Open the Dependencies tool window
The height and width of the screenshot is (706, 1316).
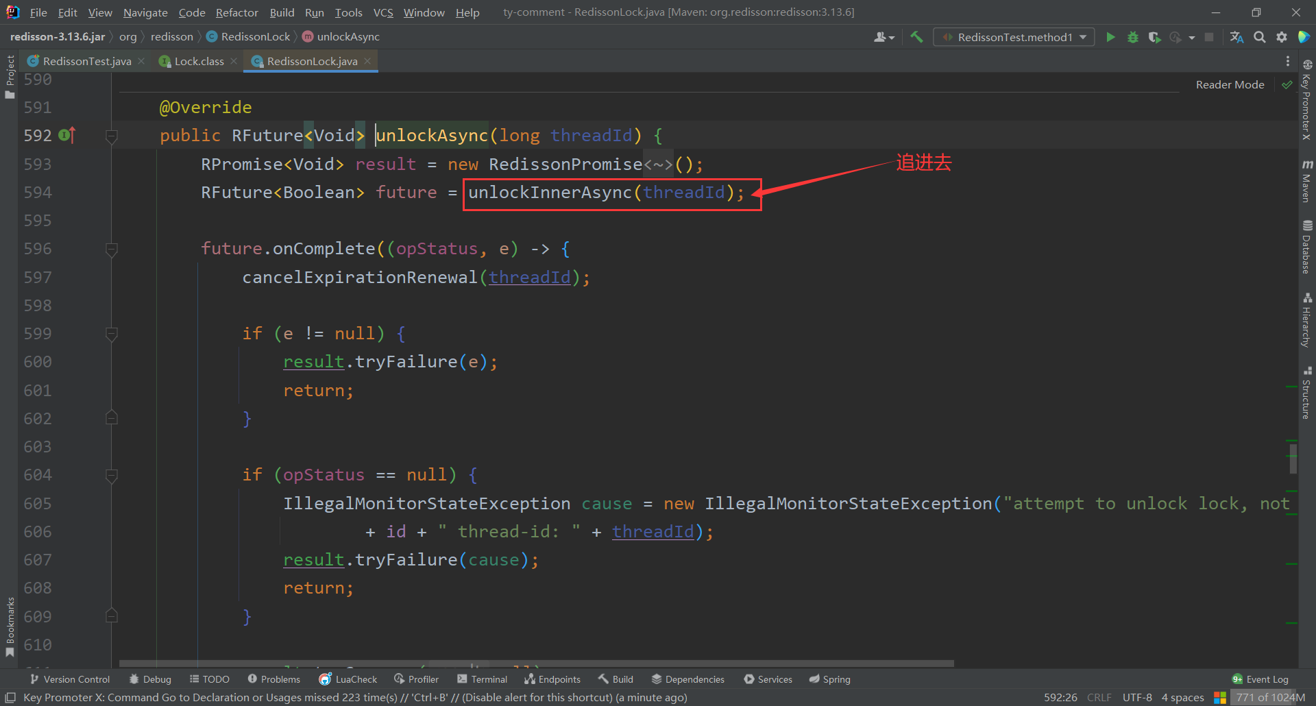[x=688, y=679]
